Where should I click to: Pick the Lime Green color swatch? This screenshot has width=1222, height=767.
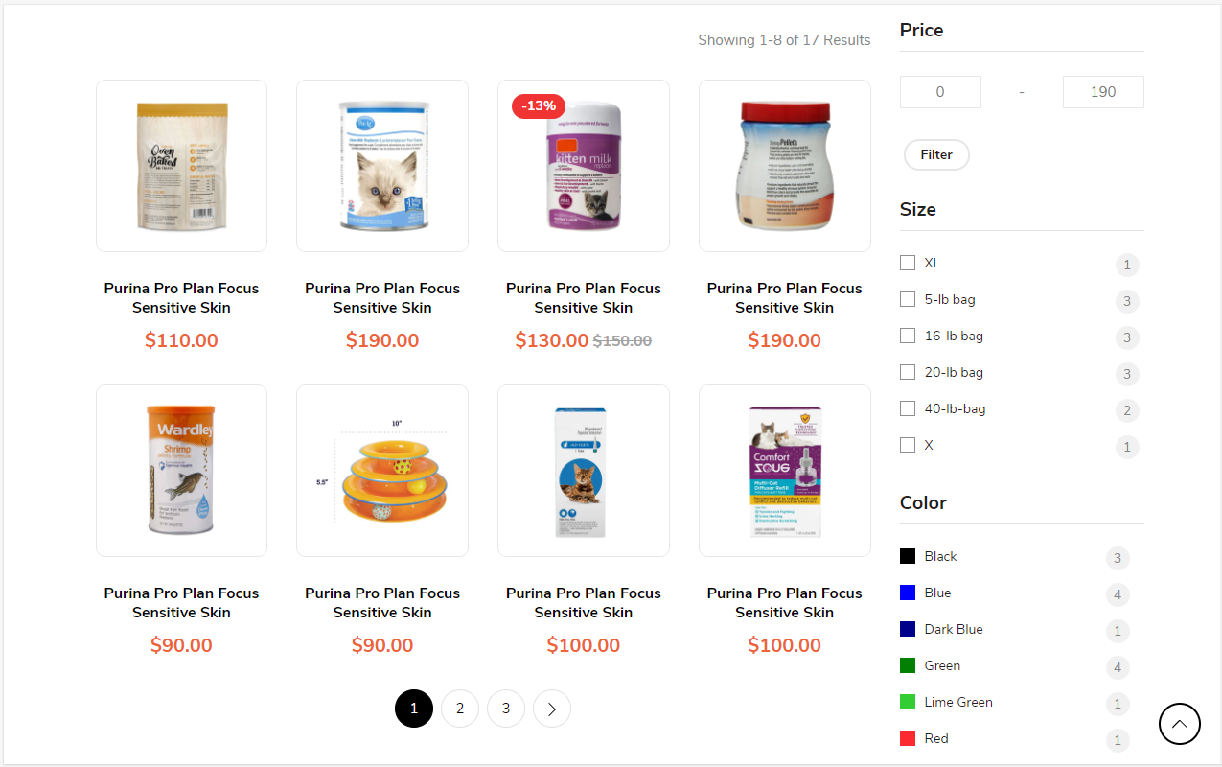click(908, 702)
